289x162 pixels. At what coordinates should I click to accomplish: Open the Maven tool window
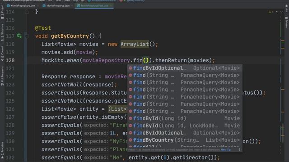point(287,22)
